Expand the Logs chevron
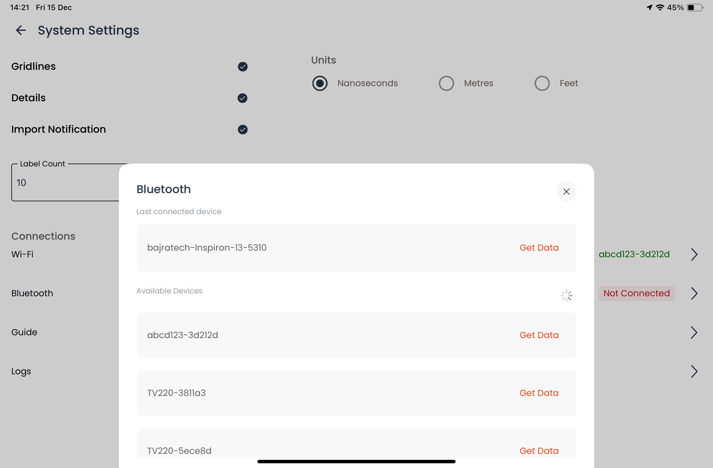This screenshot has width=713, height=468. coord(694,371)
